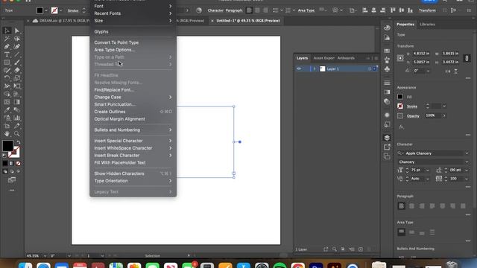Select the Rectangle tool

pyautogui.click(x=7, y=63)
